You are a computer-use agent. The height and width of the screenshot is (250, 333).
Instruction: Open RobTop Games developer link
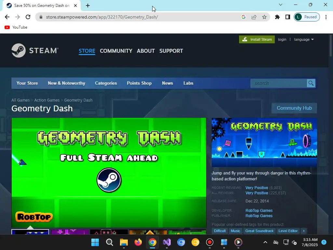[x=259, y=211]
